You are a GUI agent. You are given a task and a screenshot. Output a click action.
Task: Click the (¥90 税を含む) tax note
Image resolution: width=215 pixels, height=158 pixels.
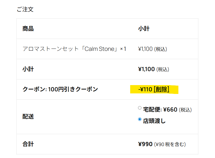click(x=170, y=144)
